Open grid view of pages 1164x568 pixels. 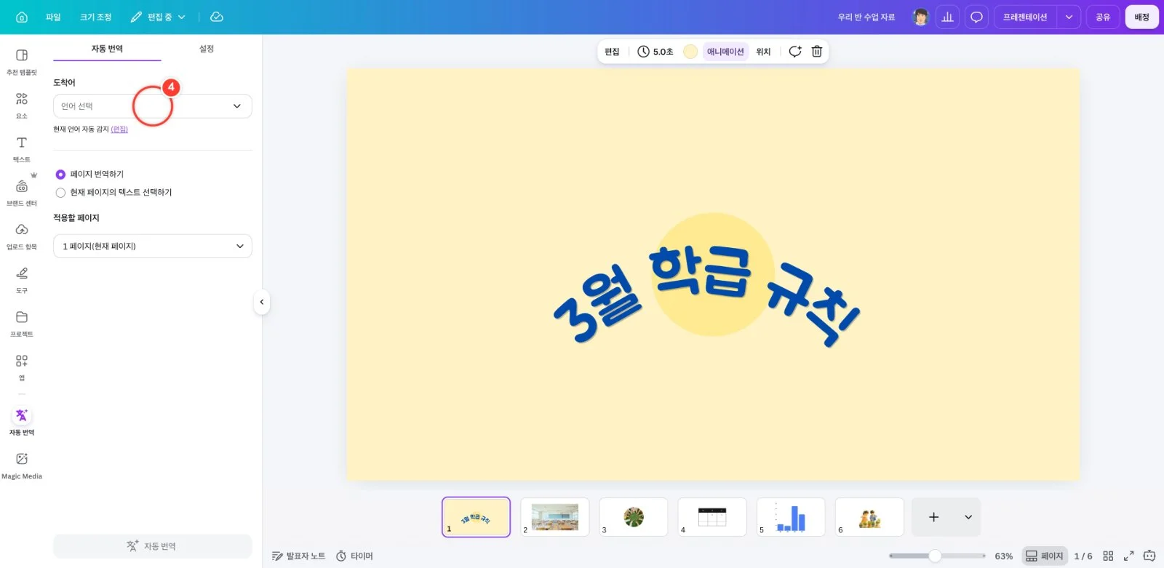click(x=1108, y=556)
